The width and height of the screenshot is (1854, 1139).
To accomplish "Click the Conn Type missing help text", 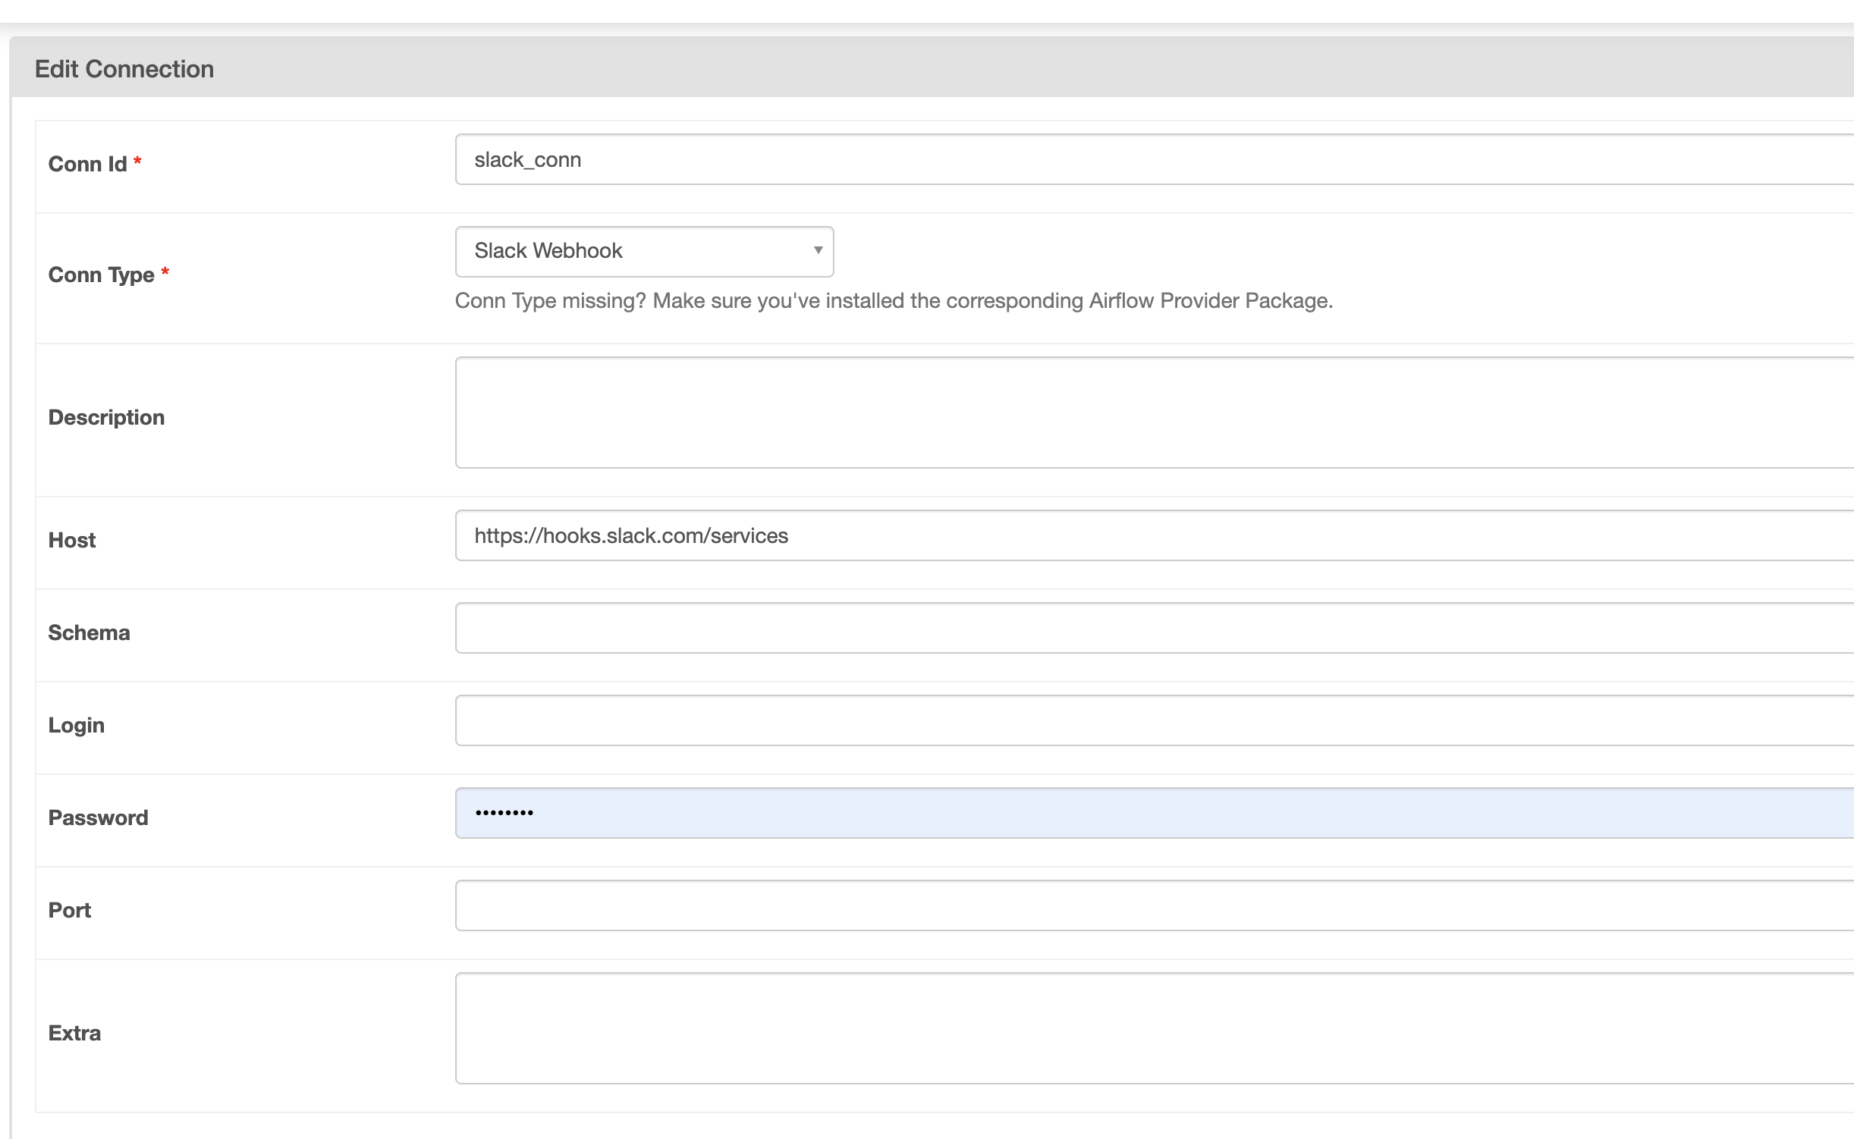I will point(893,301).
